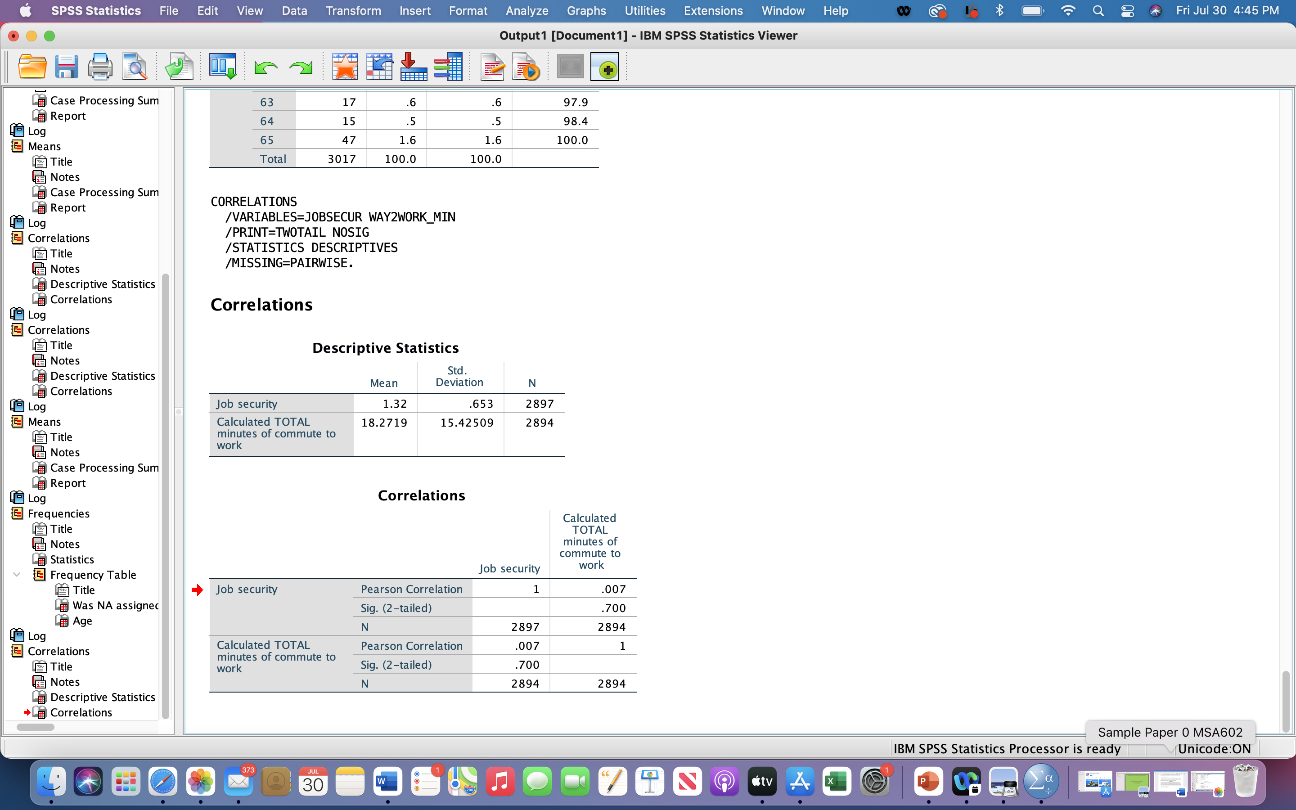1296x810 pixels.
Task: Save output with the floppy disk icon
Action: coord(67,67)
